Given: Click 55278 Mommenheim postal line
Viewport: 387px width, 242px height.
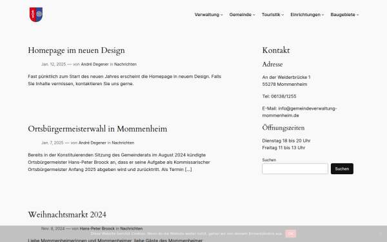Looking at the screenshot, I should 284,84.
